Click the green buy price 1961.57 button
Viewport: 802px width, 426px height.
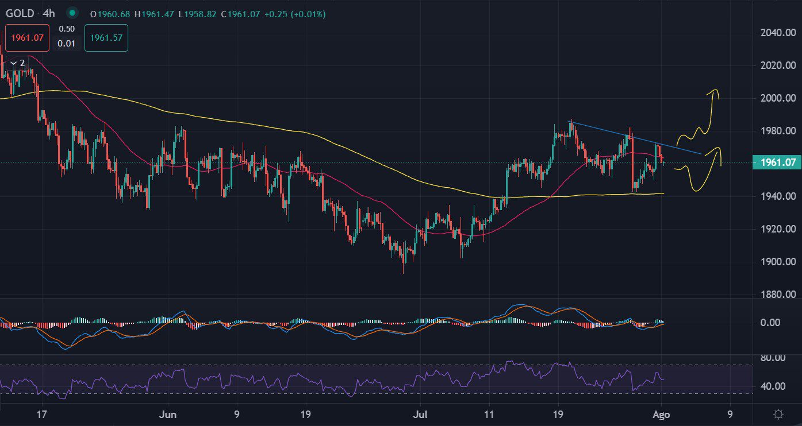tap(106, 38)
